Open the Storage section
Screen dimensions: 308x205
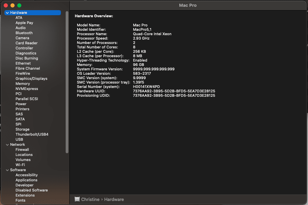(22, 129)
